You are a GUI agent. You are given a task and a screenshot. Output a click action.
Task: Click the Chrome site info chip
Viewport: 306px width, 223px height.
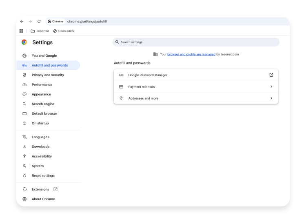click(55, 22)
